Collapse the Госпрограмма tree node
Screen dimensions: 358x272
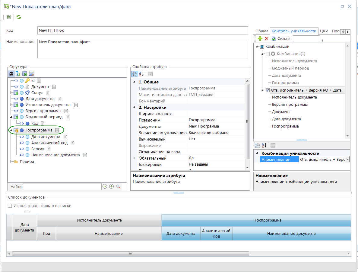[11, 130]
